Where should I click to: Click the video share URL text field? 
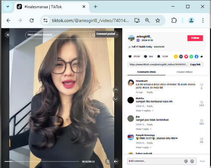(158, 65)
